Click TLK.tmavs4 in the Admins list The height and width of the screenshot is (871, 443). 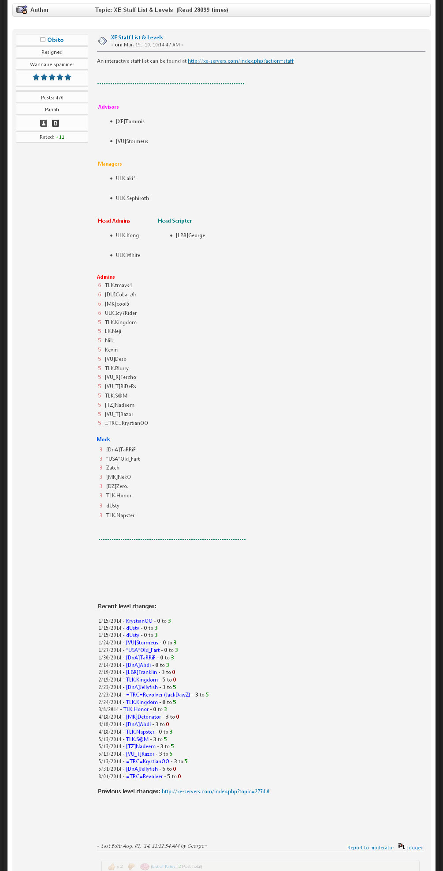119,285
